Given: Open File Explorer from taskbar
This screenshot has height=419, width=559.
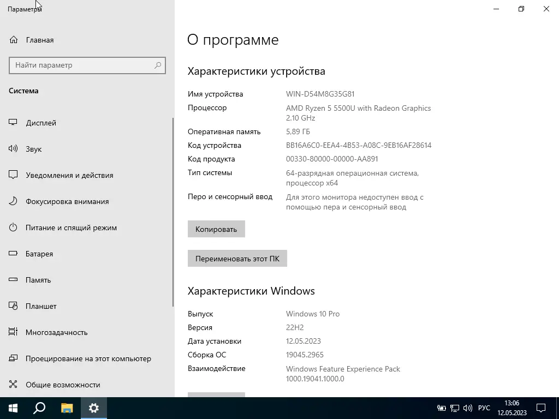Looking at the screenshot, I should click(67, 408).
